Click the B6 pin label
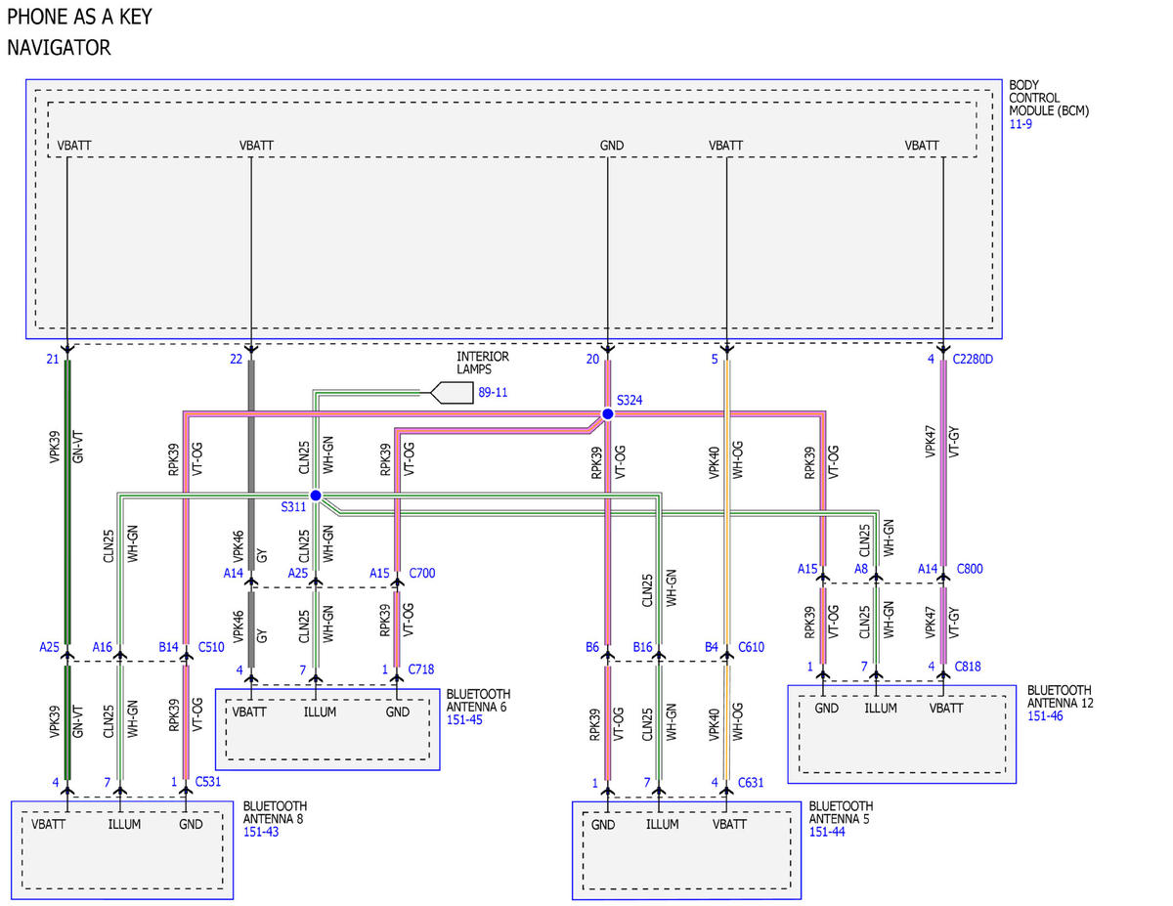Viewport: 1173px width, 906px height. (x=592, y=647)
